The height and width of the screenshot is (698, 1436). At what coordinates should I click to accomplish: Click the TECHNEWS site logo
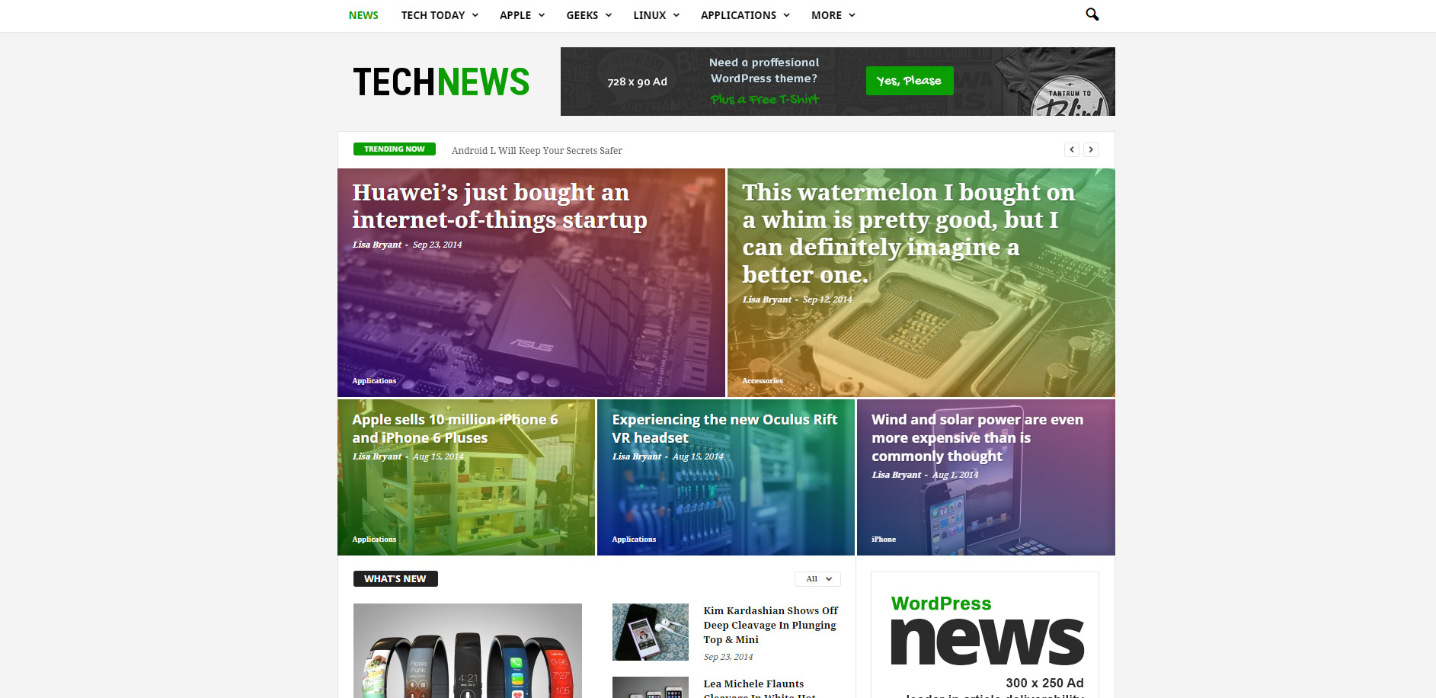click(x=441, y=82)
